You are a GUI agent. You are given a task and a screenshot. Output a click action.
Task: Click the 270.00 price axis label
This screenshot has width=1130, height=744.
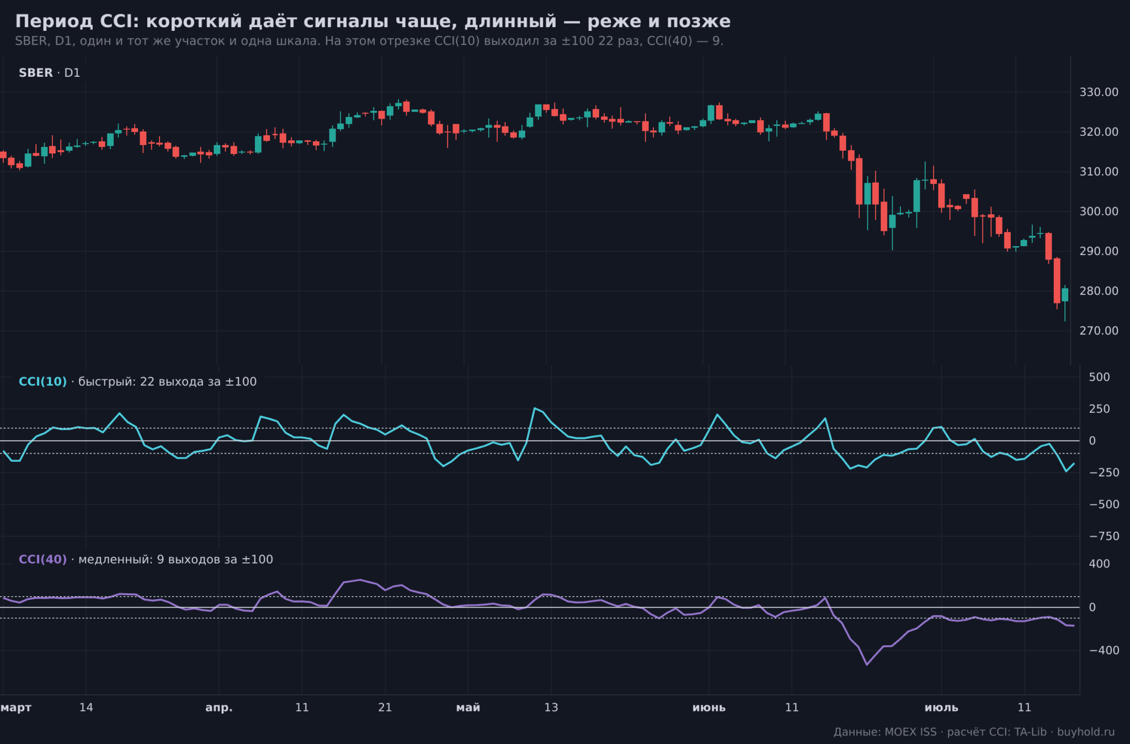(x=1099, y=331)
